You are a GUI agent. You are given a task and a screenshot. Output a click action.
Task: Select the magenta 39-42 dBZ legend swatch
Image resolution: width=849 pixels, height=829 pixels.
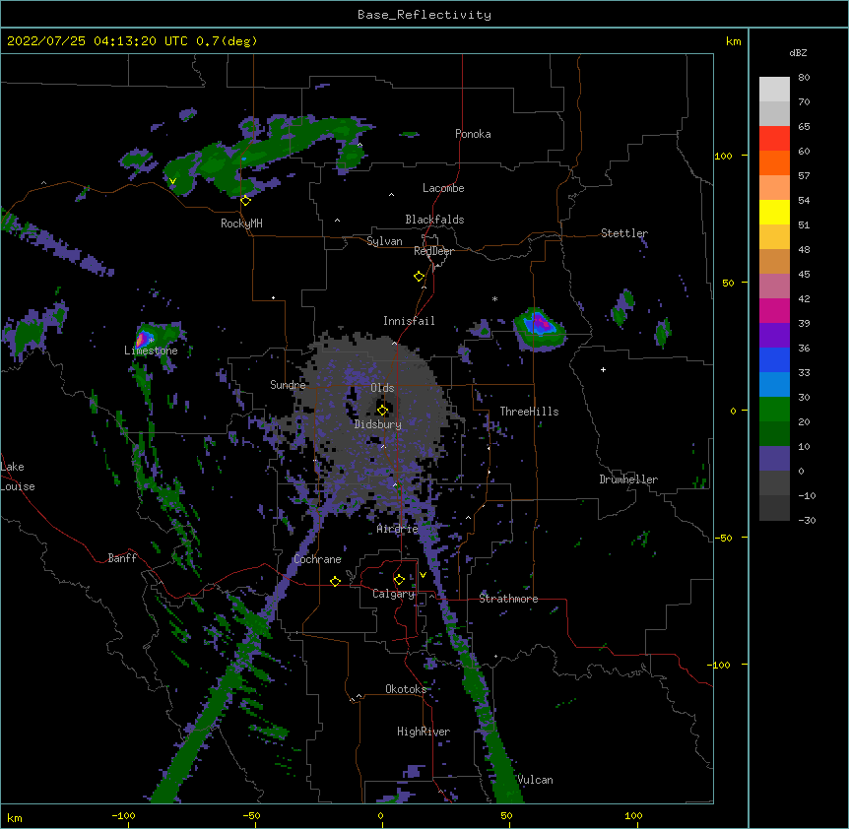pos(774,311)
